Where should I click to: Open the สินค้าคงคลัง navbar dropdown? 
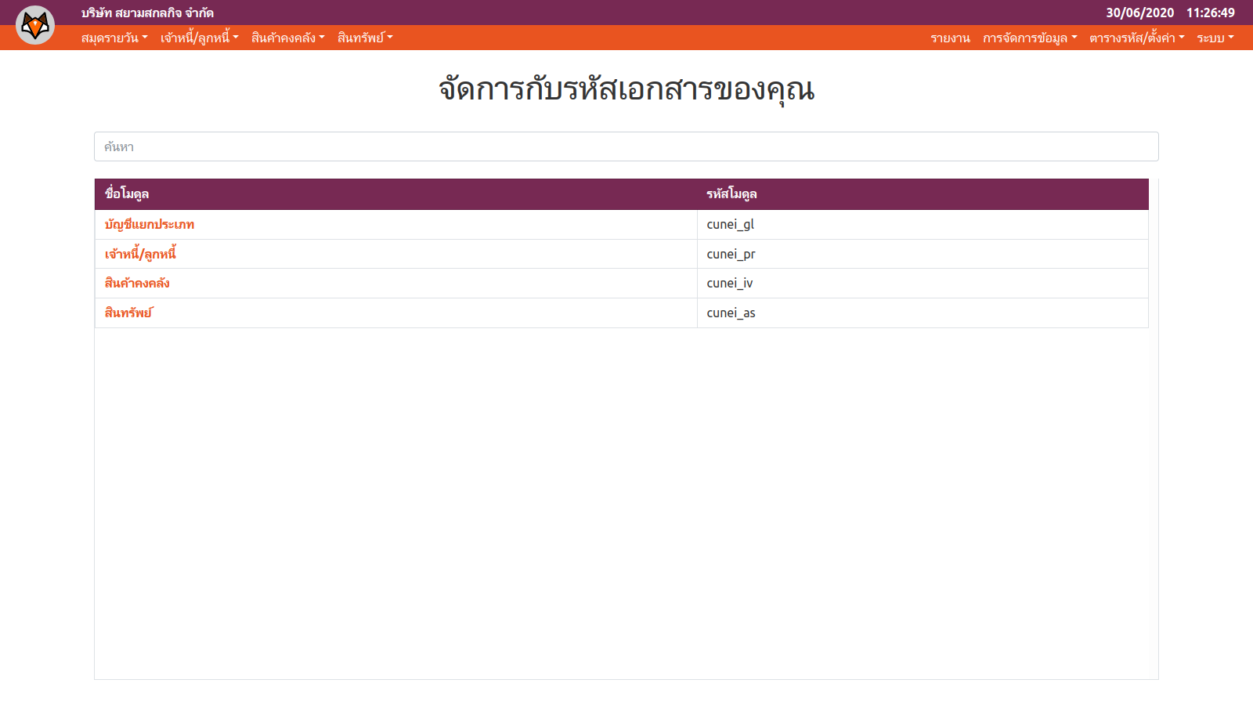(x=287, y=38)
